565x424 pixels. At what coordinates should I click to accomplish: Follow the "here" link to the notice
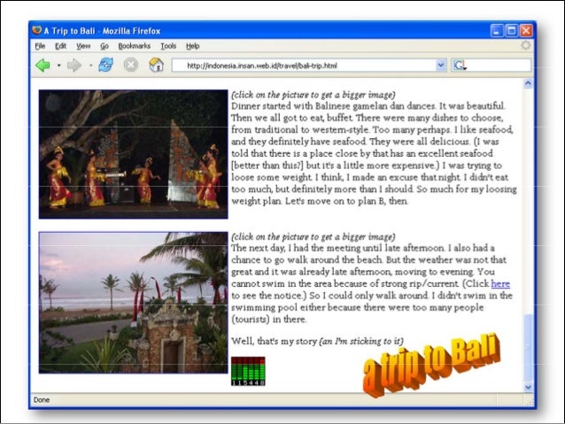(x=499, y=283)
